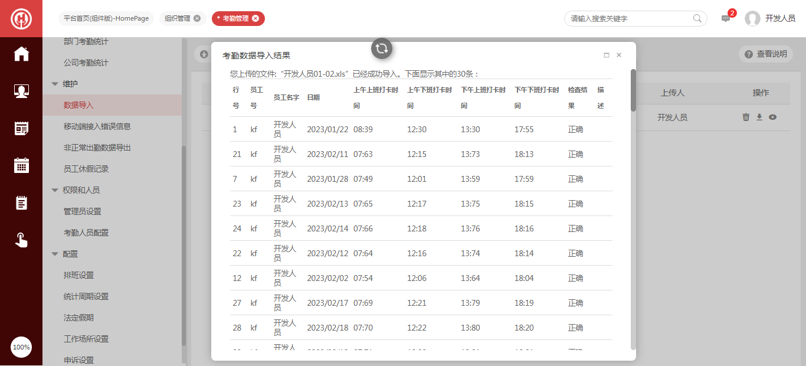
Task: Switch to 平台首页(组件版)-HomePage tab
Action: tap(106, 18)
